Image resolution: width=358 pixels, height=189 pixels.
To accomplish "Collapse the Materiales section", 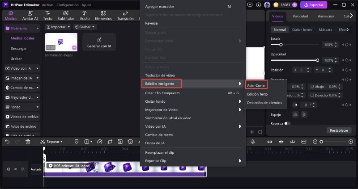I will coord(37,28).
